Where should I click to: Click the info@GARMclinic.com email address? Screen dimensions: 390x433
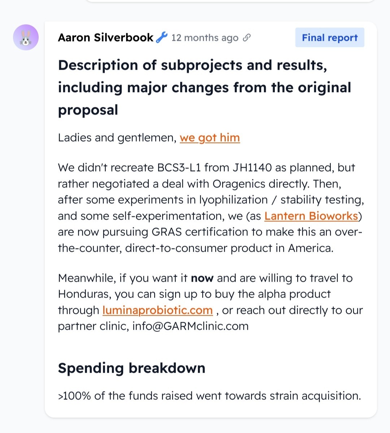pos(191,326)
